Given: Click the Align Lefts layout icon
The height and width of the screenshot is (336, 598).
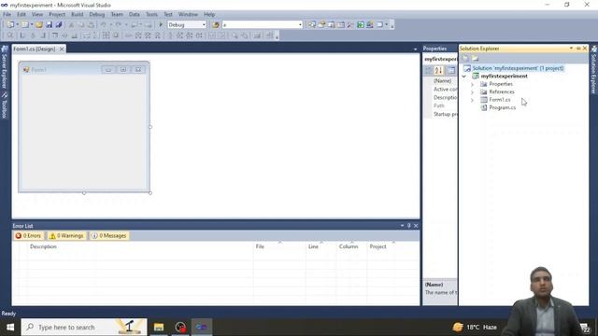Looking at the screenshot, I should click(x=22, y=35).
